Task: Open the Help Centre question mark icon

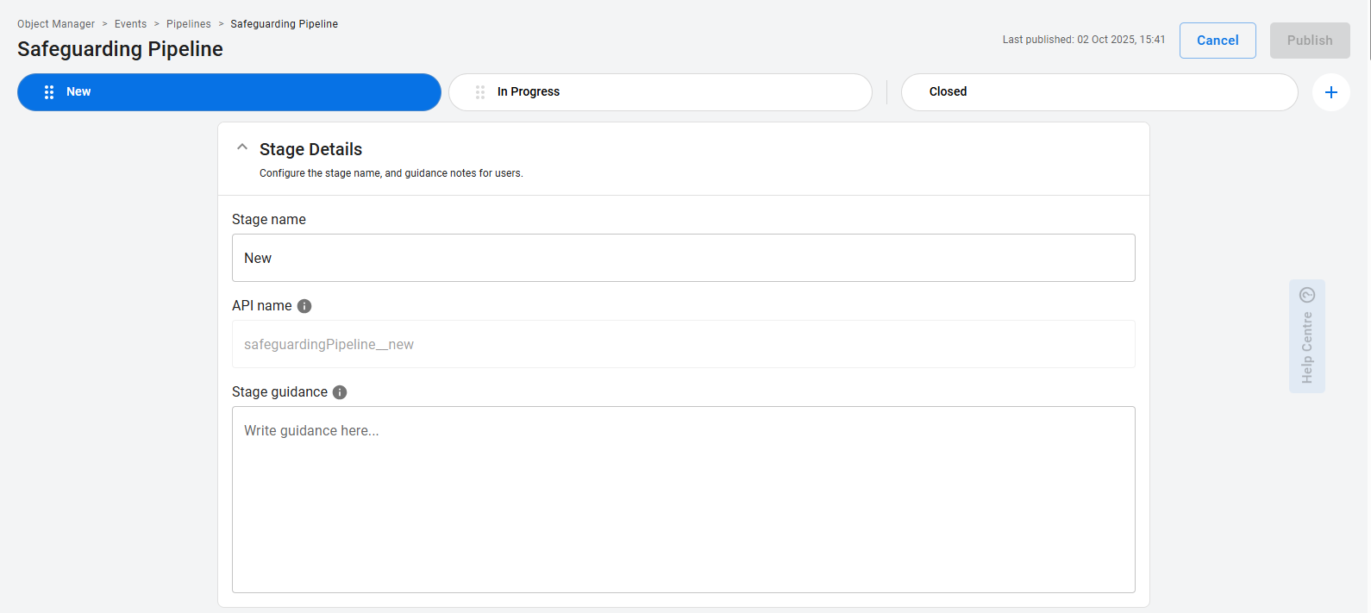Action: (x=1307, y=295)
